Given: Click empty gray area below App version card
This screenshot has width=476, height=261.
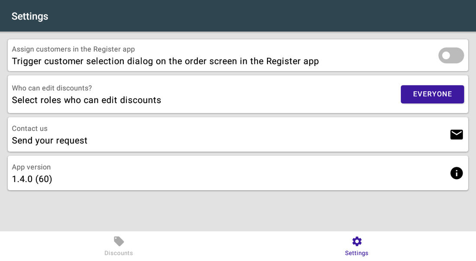Looking at the screenshot, I should (238, 211).
